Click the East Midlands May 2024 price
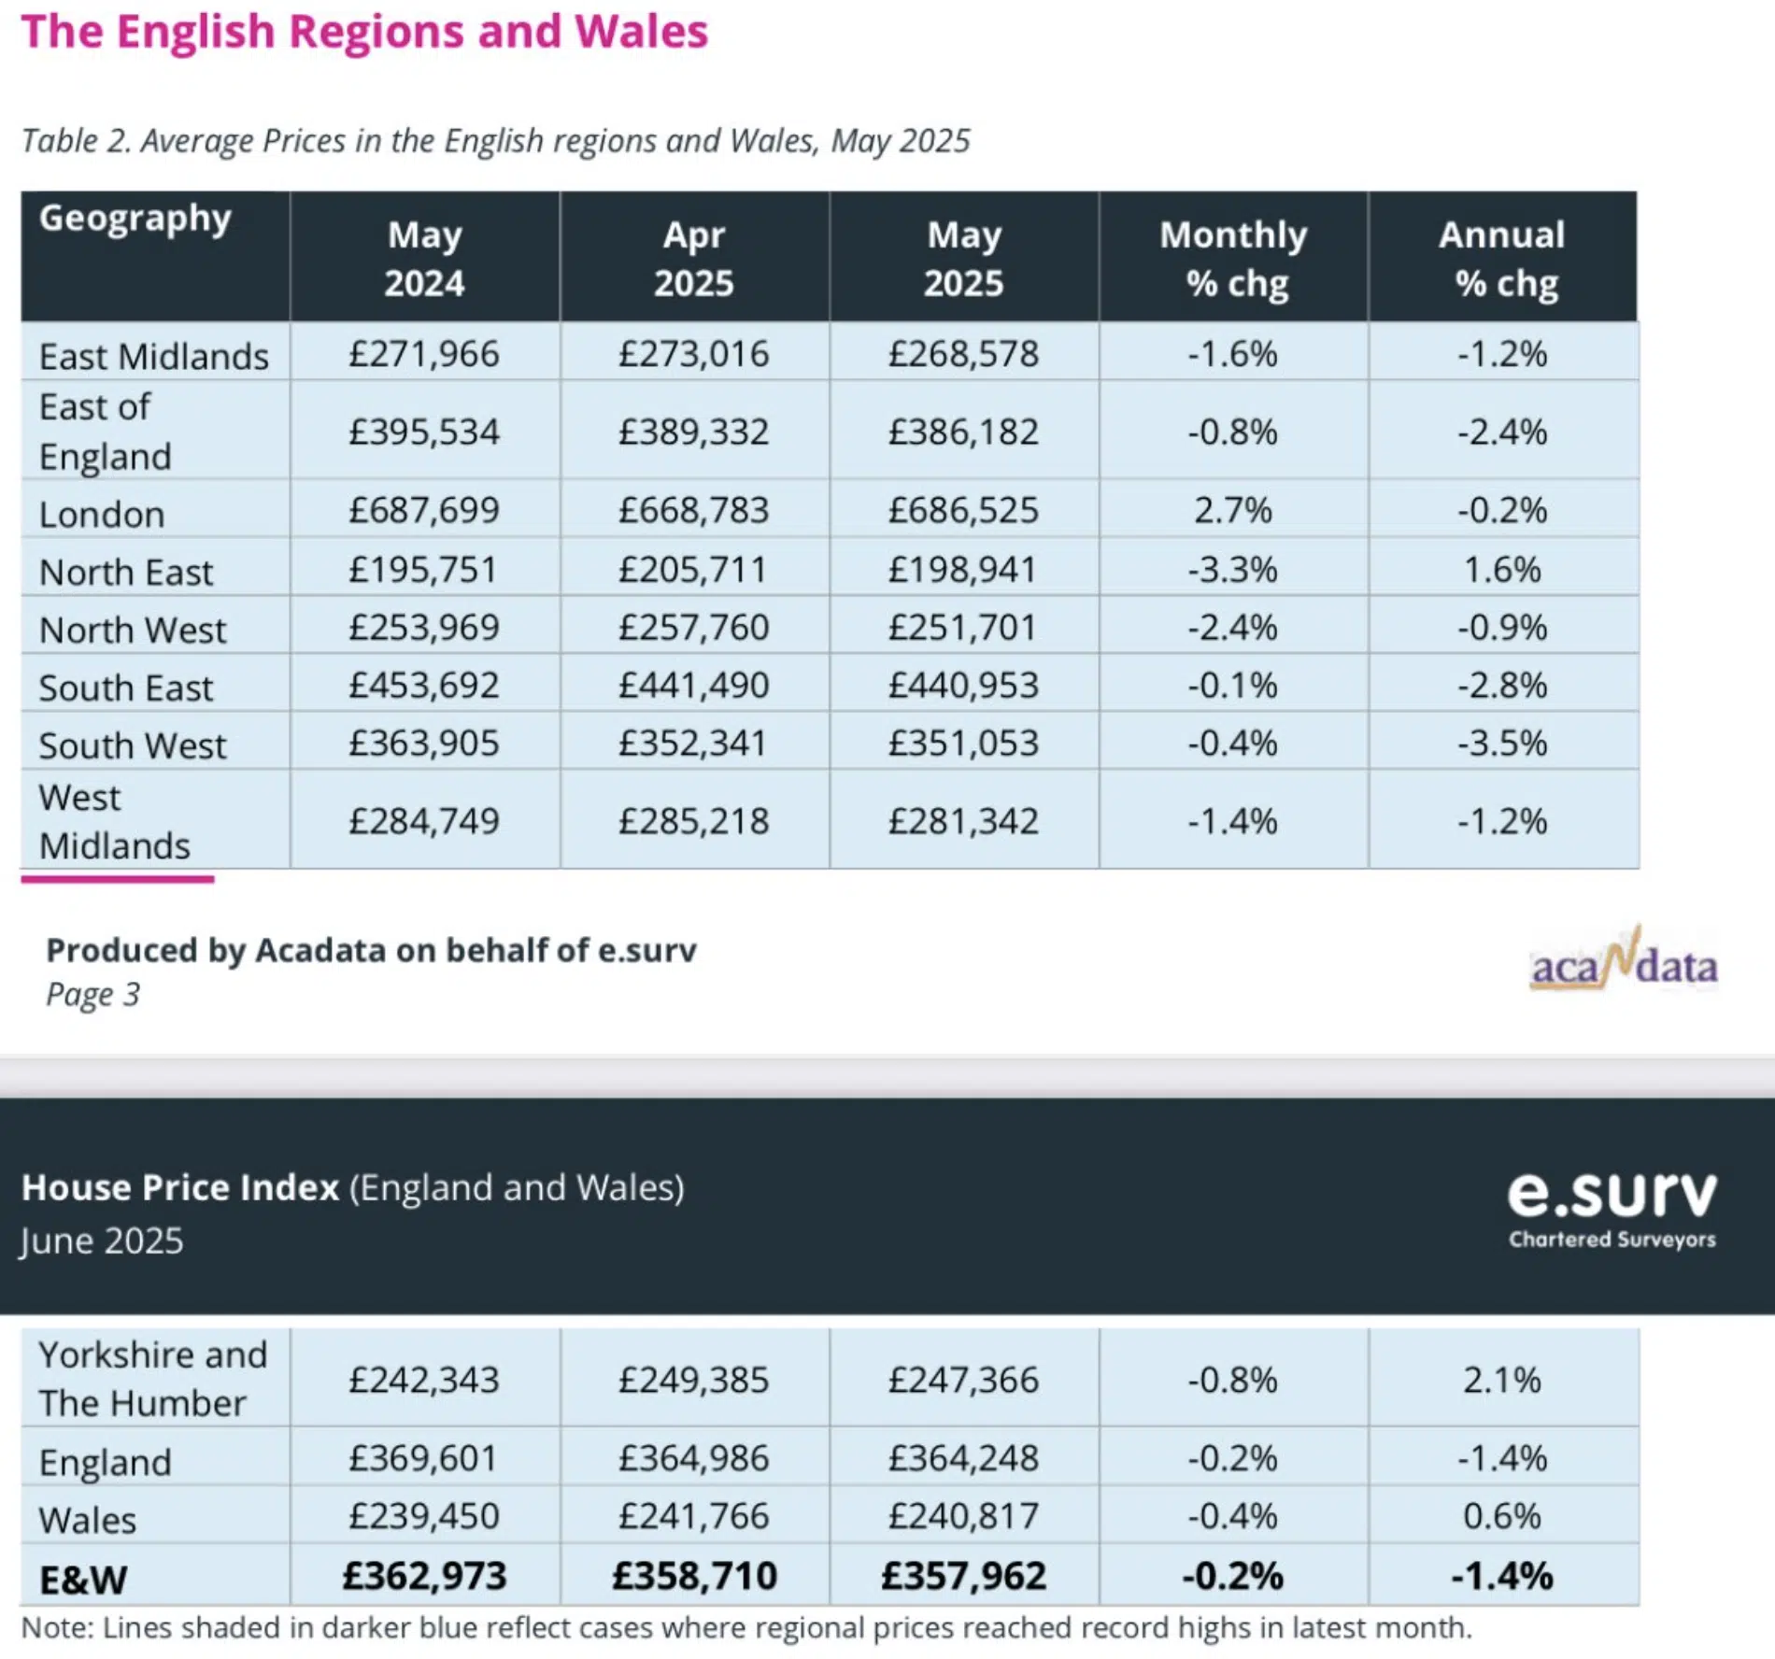 [424, 354]
